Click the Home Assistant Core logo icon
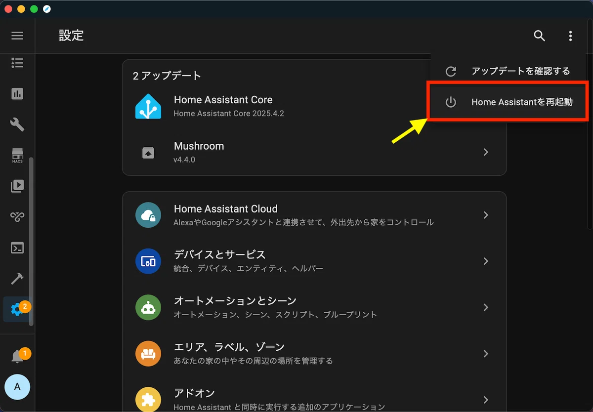This screenshot has width=593, height=412. point(148,106)
